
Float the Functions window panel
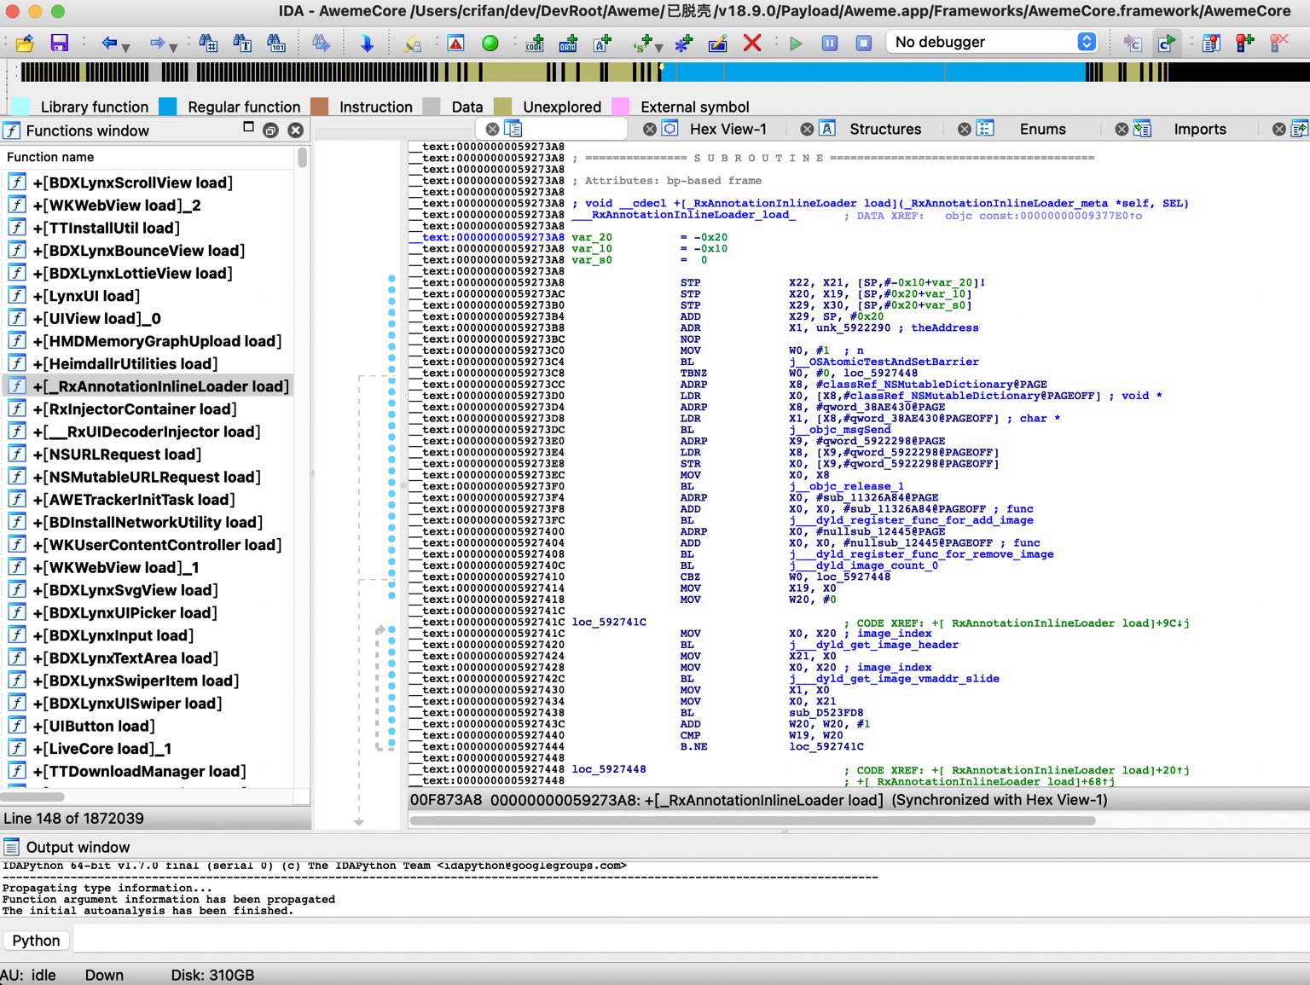point(270,130)
